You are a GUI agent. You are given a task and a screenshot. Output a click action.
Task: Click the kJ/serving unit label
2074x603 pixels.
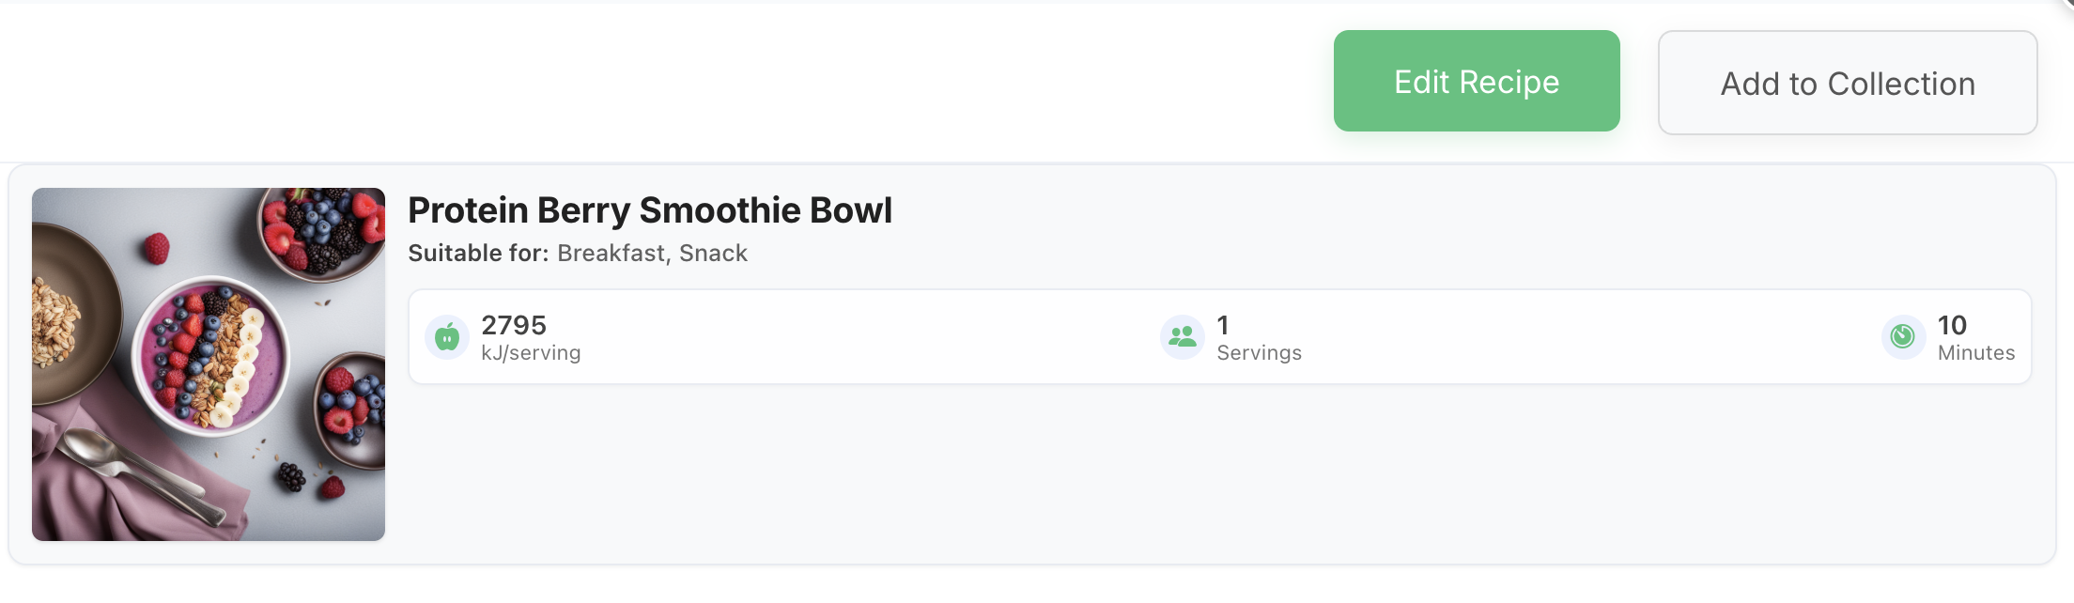click(531, 353)
